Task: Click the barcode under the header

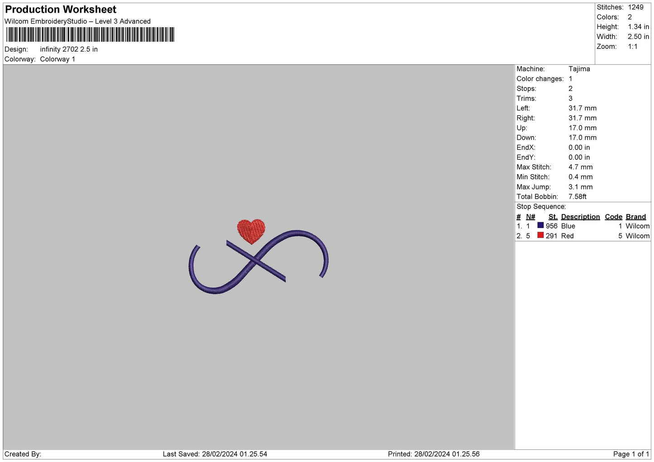Action: (x=90, y=35)
